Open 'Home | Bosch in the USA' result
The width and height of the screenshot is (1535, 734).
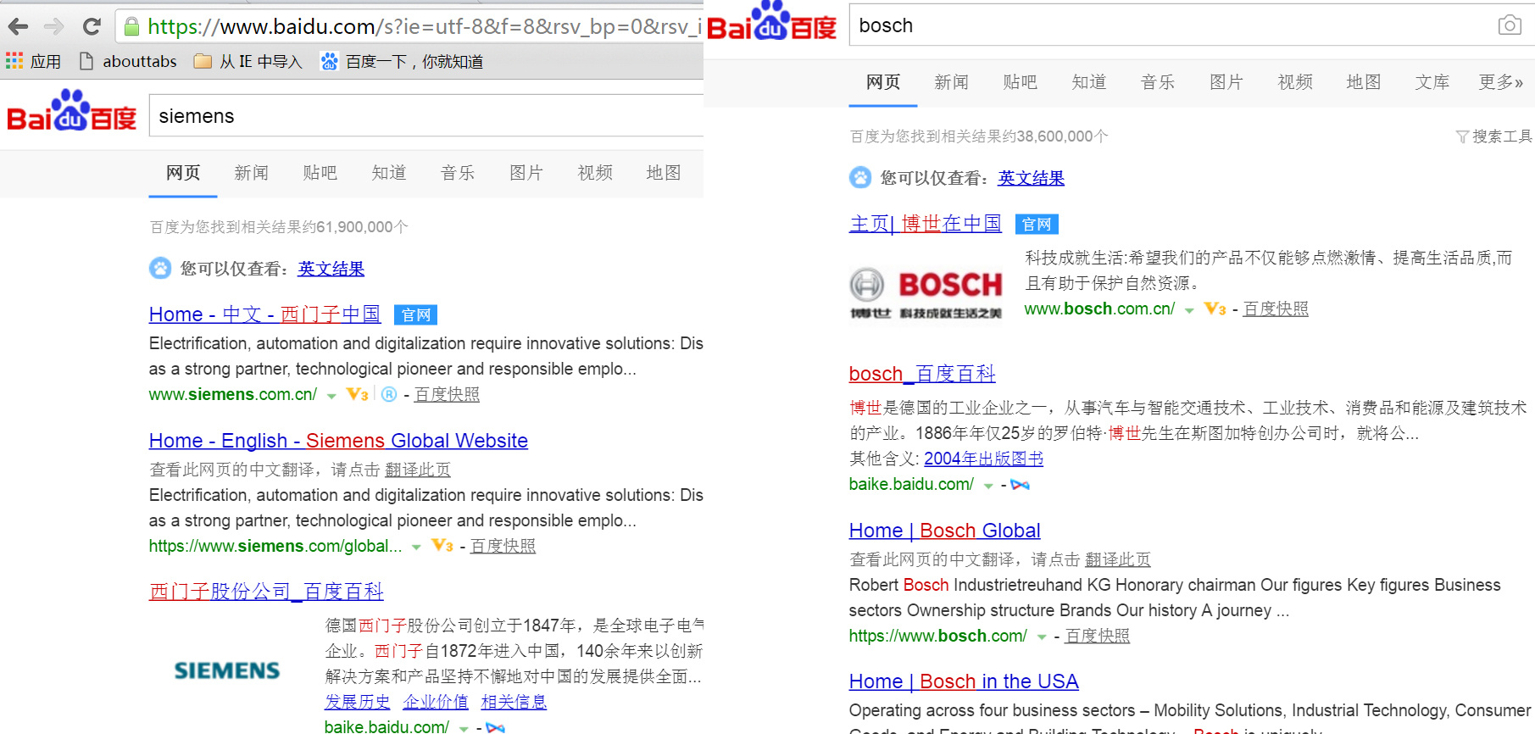pos(964,681)
